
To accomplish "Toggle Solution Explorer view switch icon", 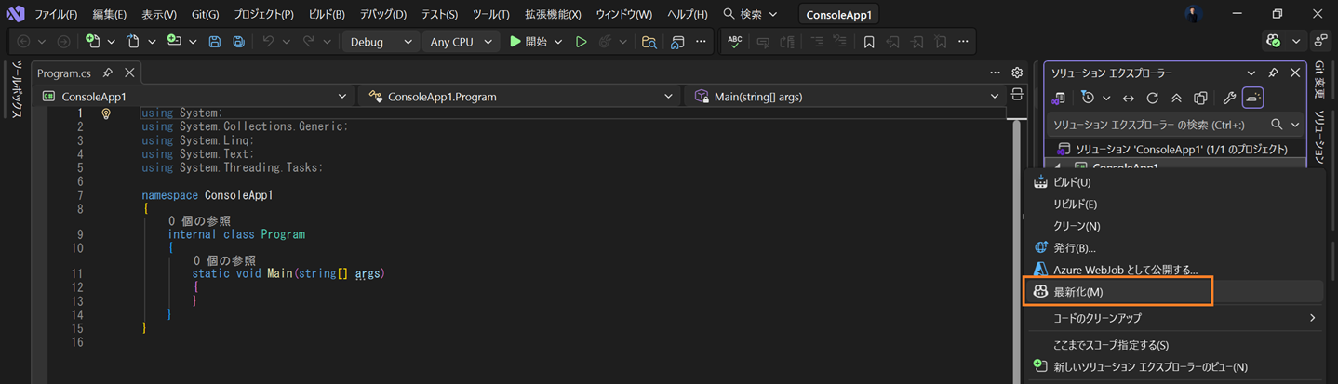I will [x=1058, y=98].
